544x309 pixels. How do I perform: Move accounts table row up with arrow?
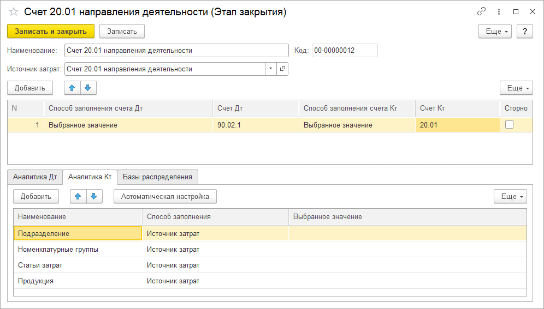point(72,88)
